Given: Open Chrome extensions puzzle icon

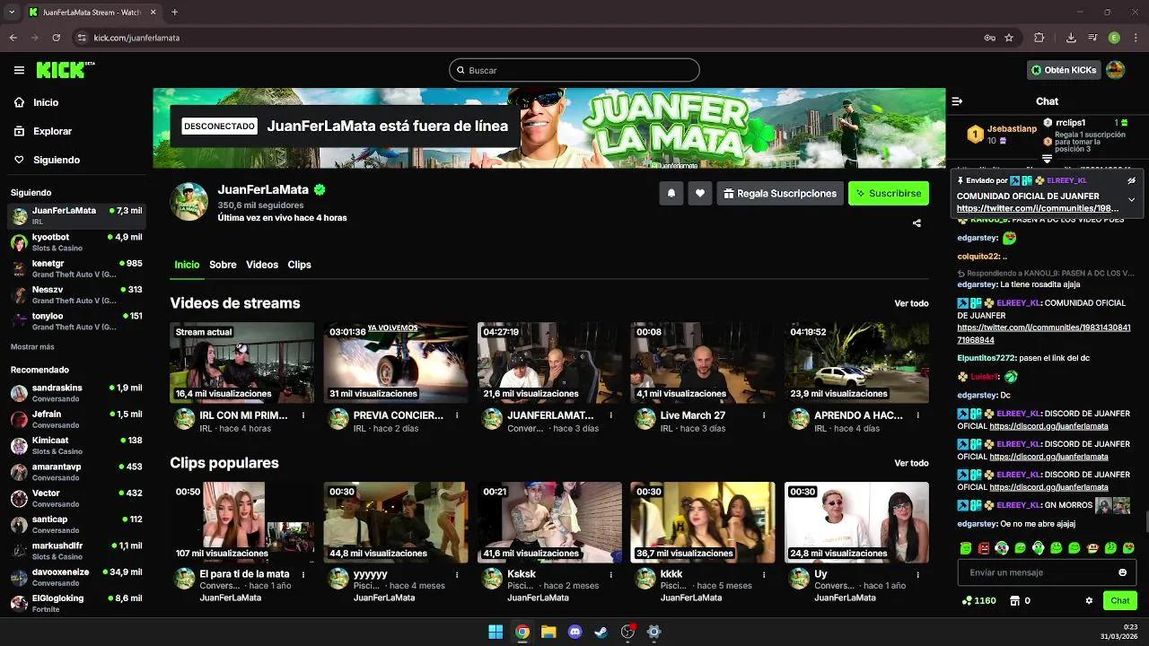Looking at the screenshot, I should (x=1039, y=38).
